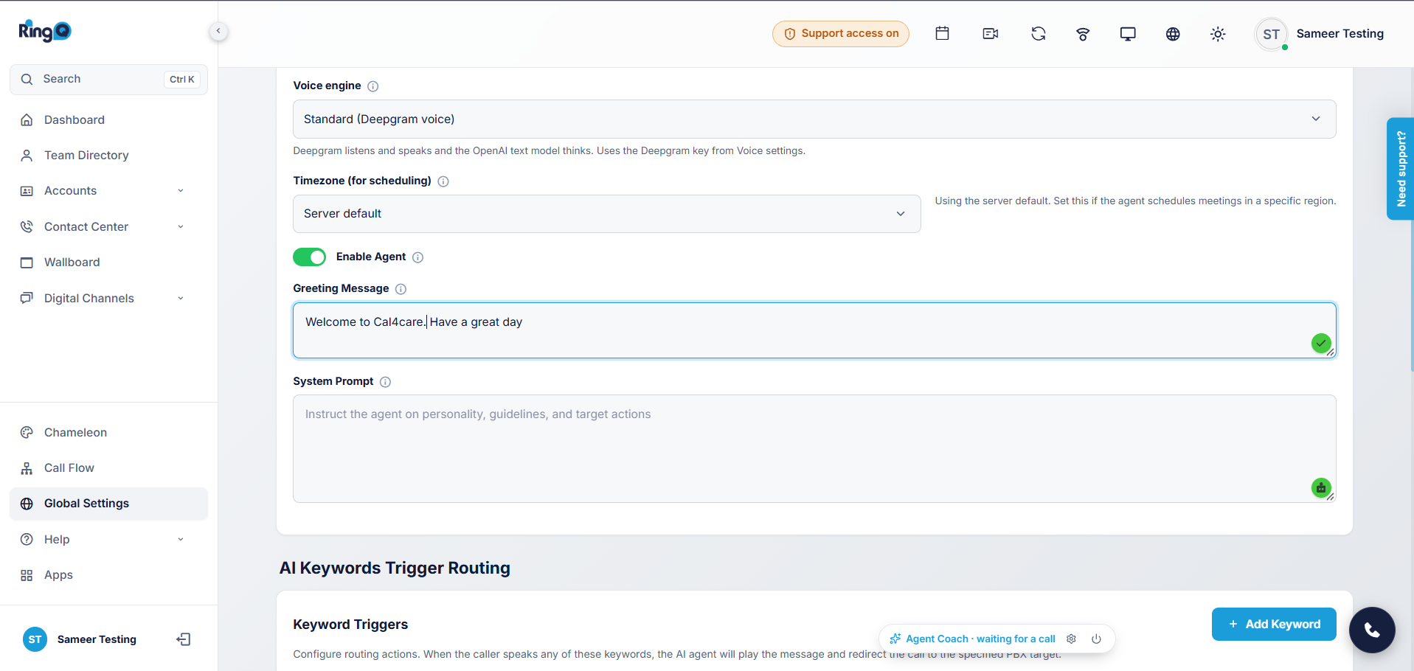
Task: Click the RingQ logo
Action: click(45, 31)
